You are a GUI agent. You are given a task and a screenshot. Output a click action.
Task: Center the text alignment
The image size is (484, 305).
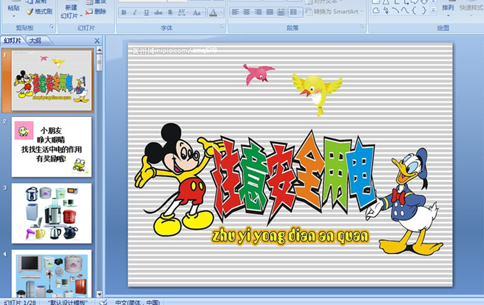click(247, 12)
